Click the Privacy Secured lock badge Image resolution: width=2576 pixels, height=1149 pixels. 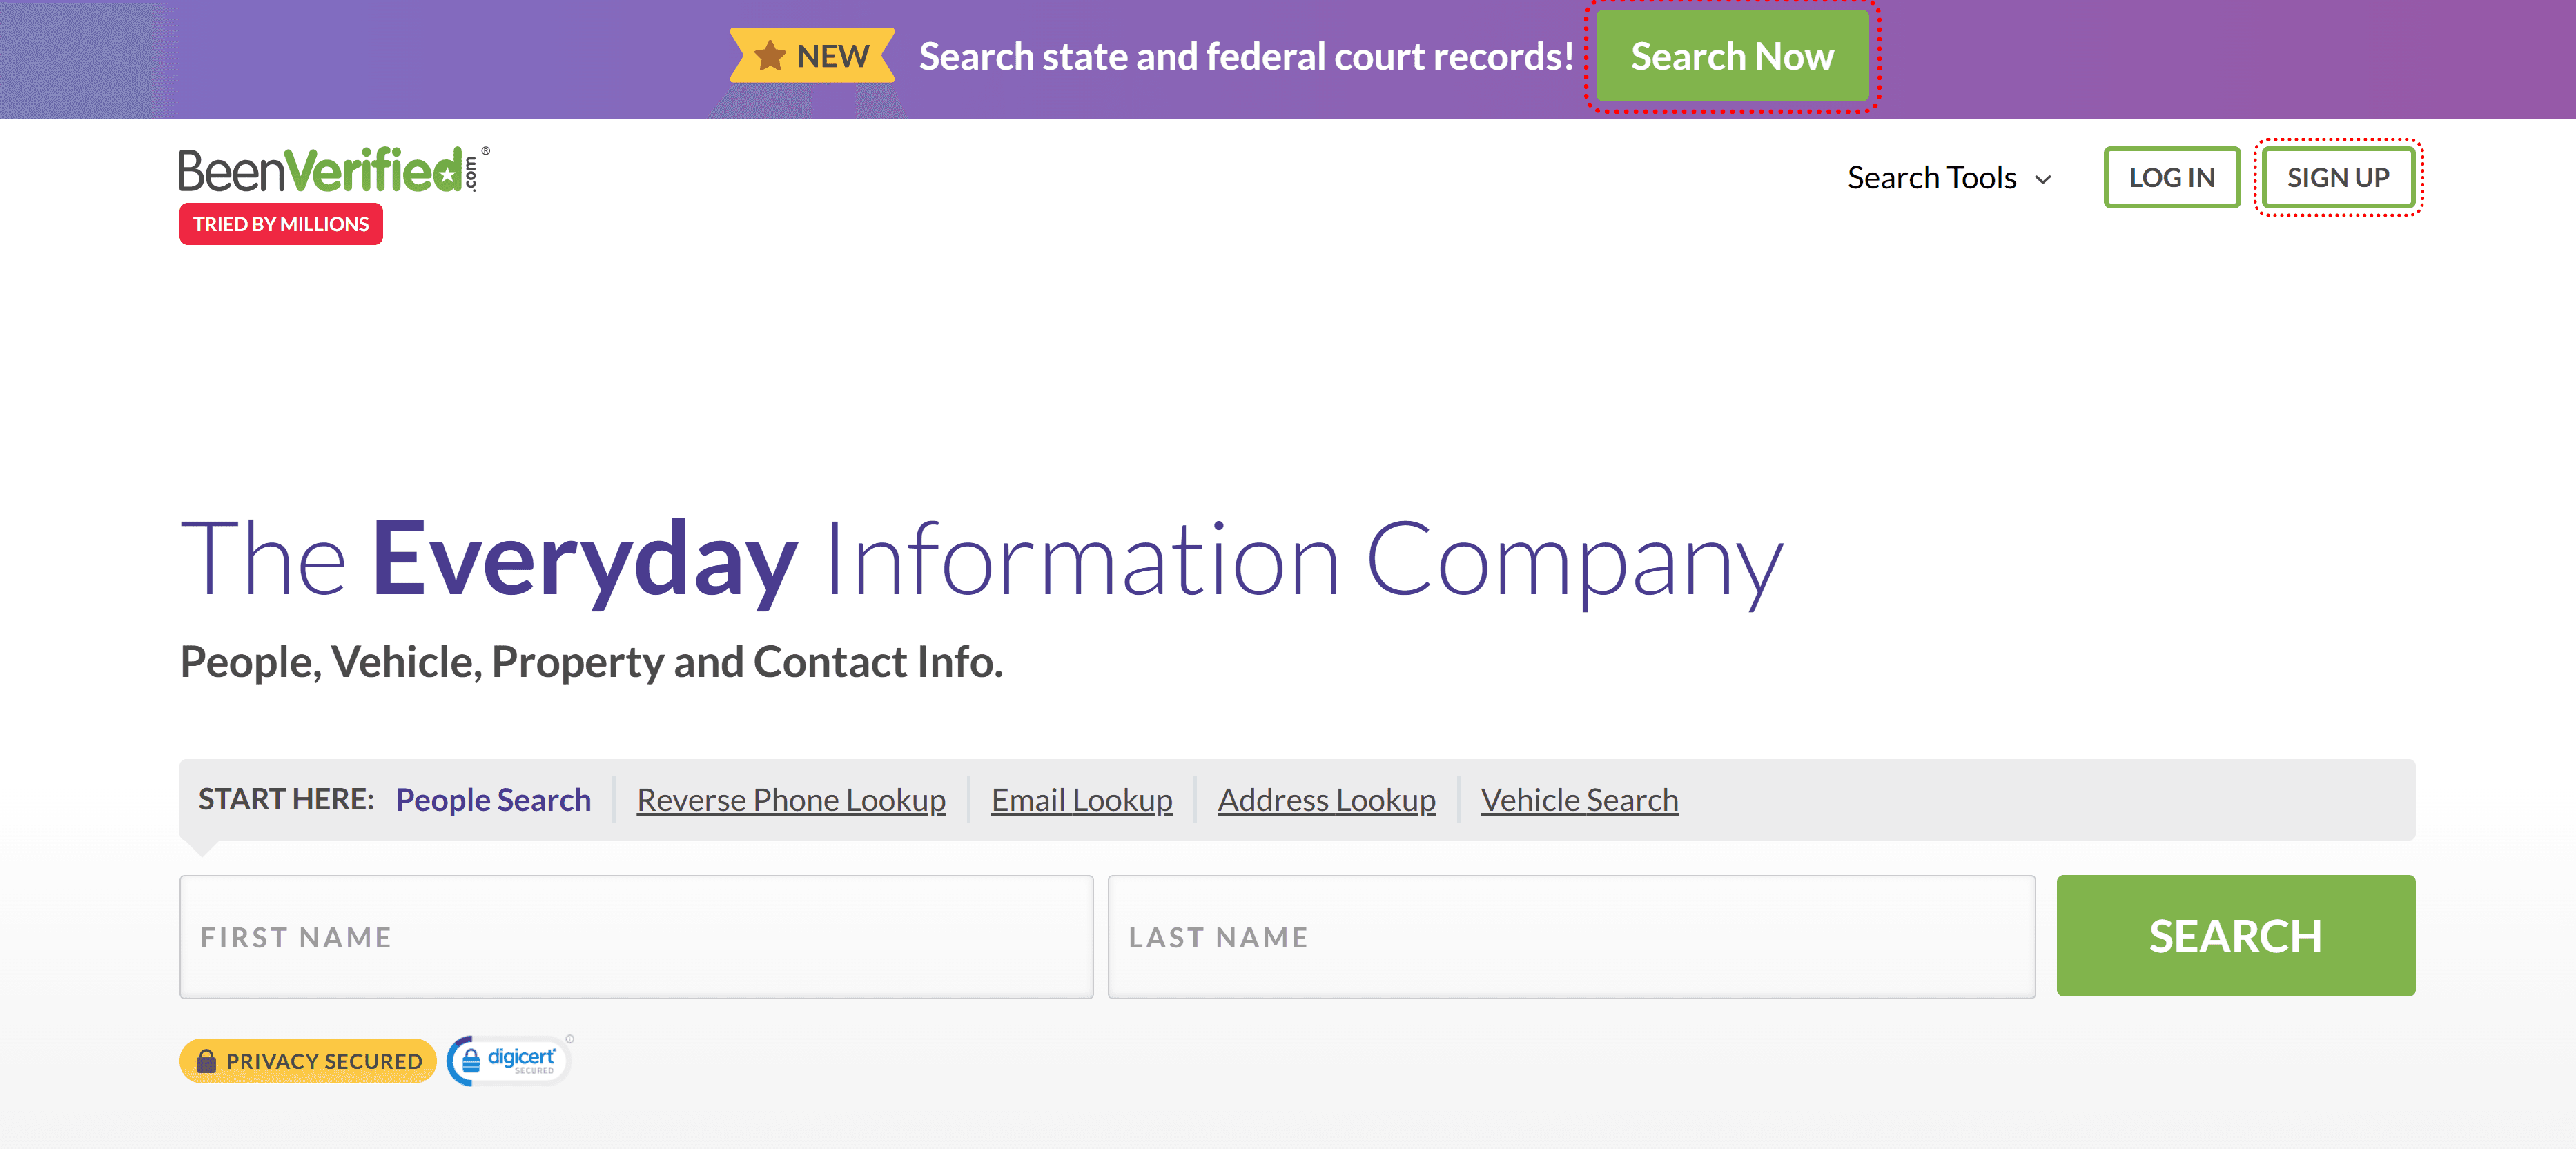coord(308,1060)
